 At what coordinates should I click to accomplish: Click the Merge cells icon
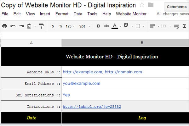[164, 26]
